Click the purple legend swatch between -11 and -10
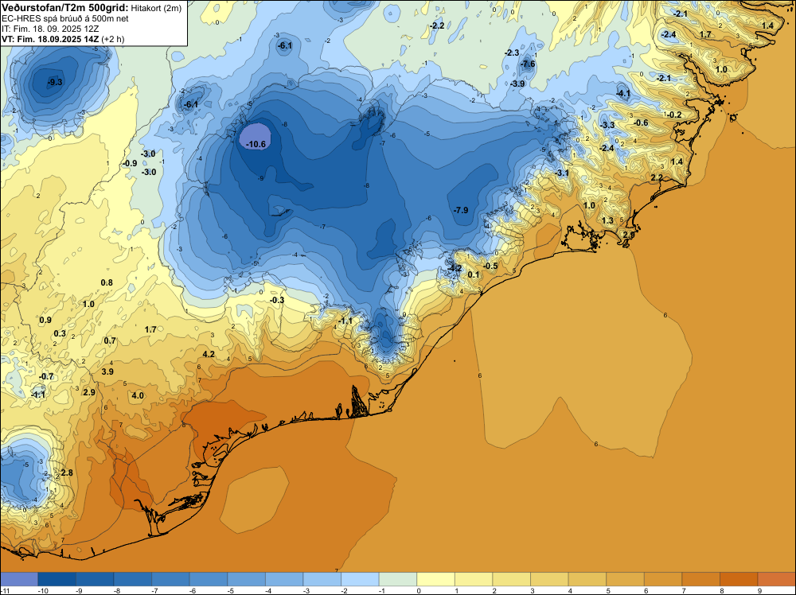Viewport: 796px width, 595px height. pyautogui.click(x=19, y=579)
